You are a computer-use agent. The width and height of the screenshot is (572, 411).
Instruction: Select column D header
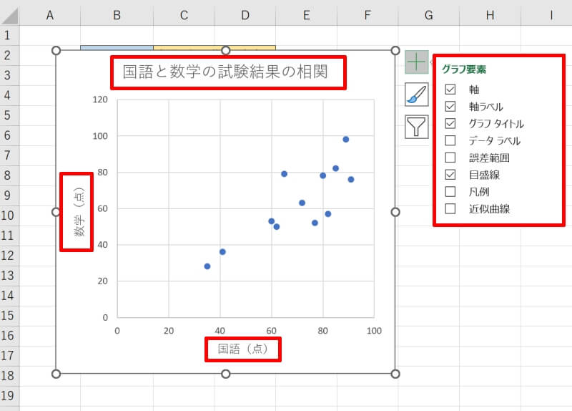245,15
